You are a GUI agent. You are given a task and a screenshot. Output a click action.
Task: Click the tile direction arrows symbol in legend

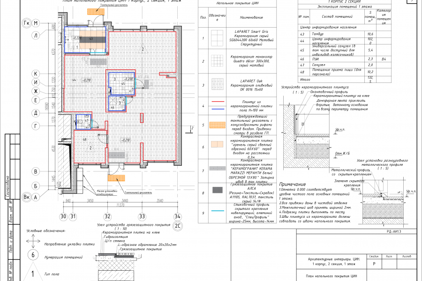click(x=33, y=241)
